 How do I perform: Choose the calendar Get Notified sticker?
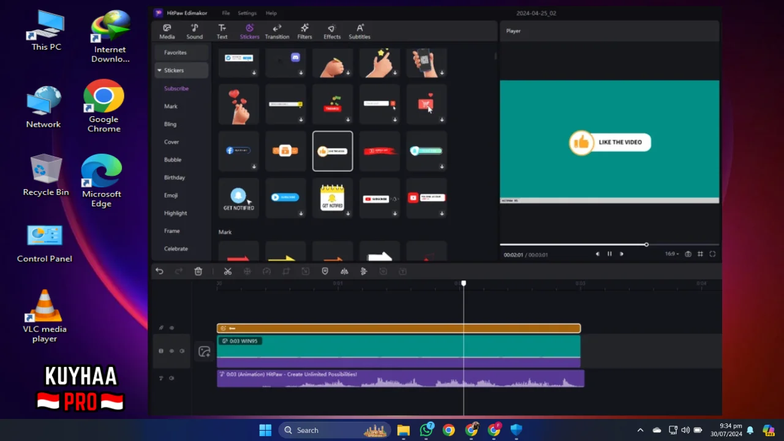pos(333,198)
